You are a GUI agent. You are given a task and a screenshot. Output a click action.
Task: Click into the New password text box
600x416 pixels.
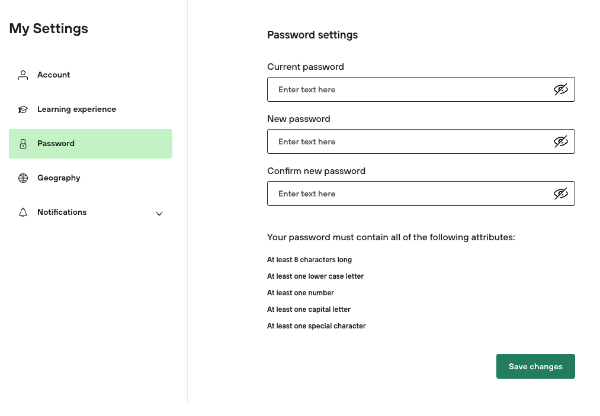pos(409,141)
